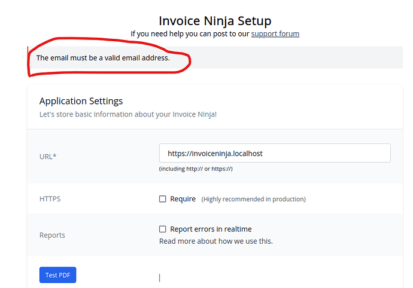Click the Require label text

[x=183, y=199]
